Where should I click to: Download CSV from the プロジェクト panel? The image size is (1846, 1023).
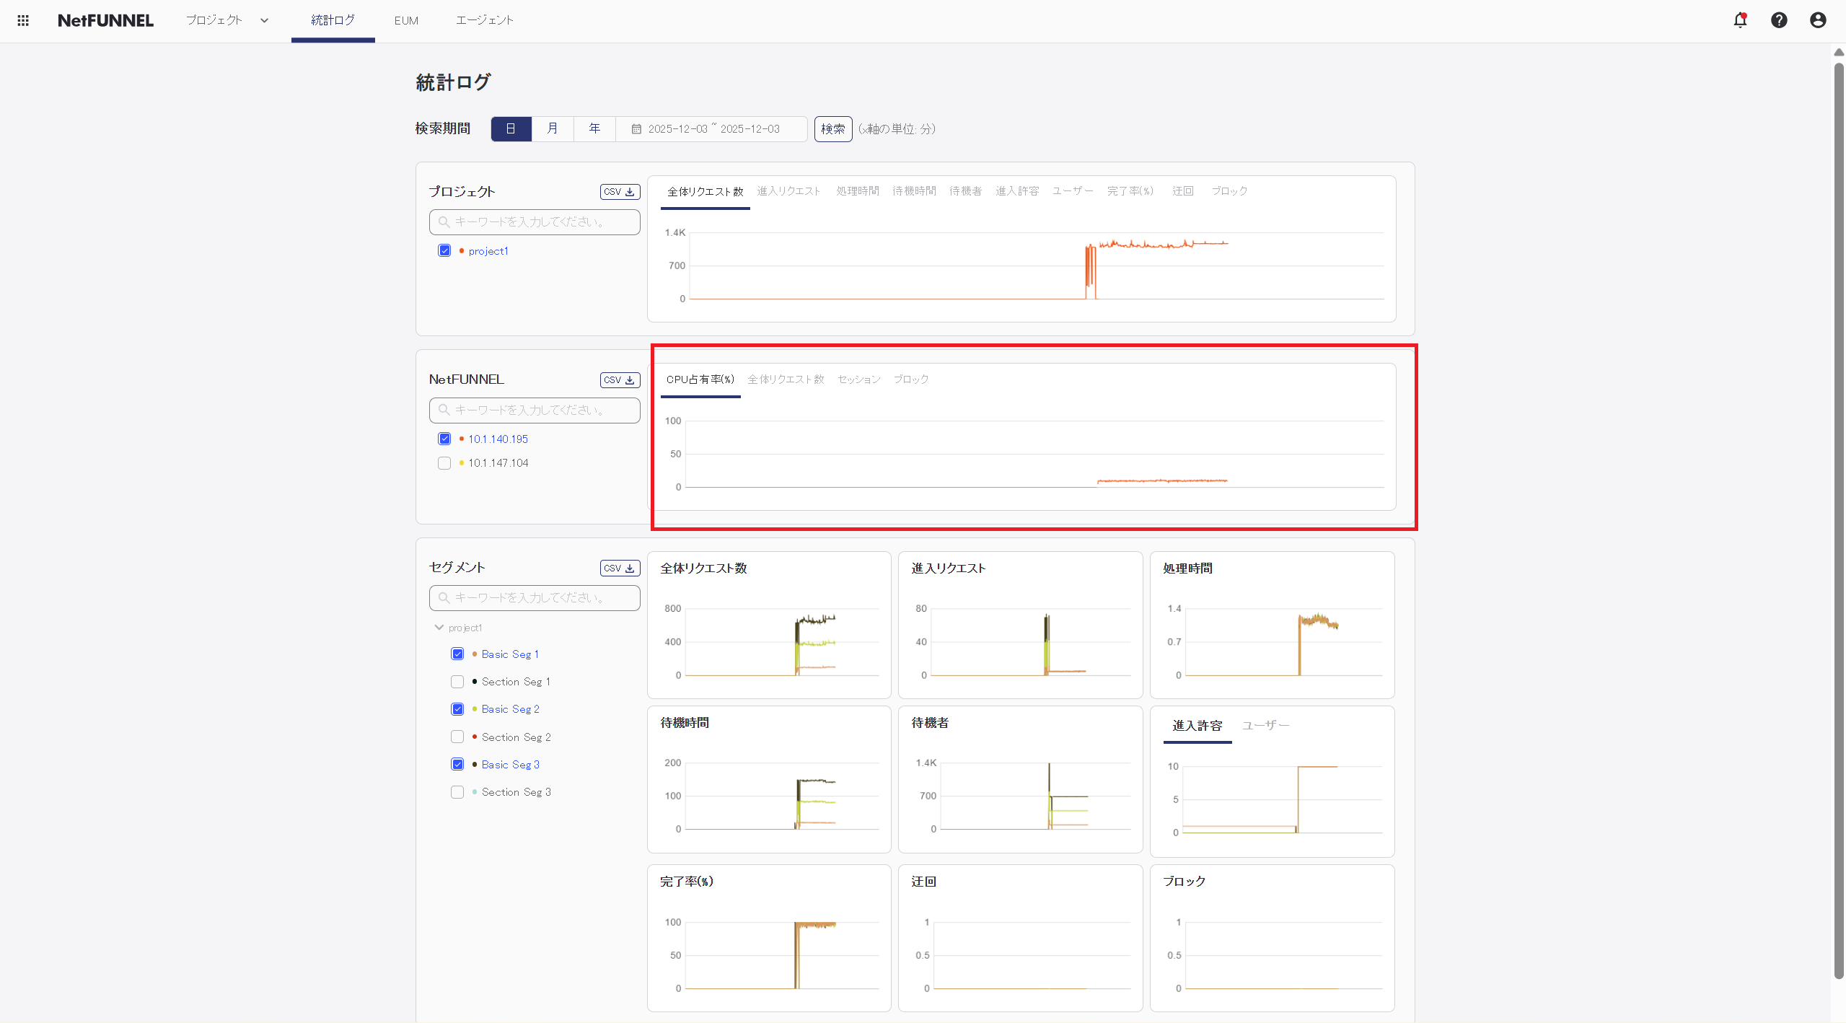click(x=619, y=191)
